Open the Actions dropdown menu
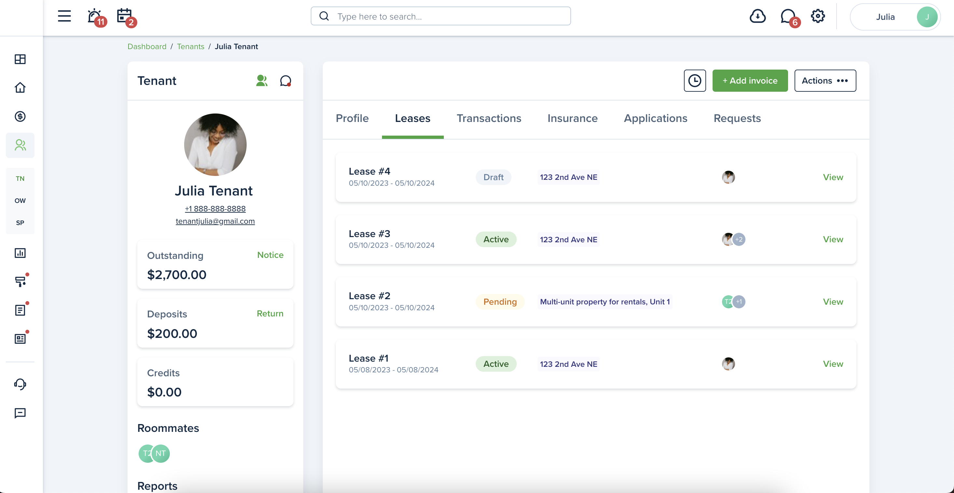The height and width of the screenshot is (493, 954). pyautogui.click(x=825, y=81)
